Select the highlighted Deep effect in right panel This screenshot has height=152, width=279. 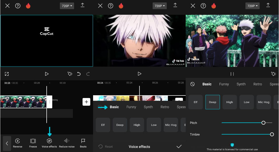213,102
